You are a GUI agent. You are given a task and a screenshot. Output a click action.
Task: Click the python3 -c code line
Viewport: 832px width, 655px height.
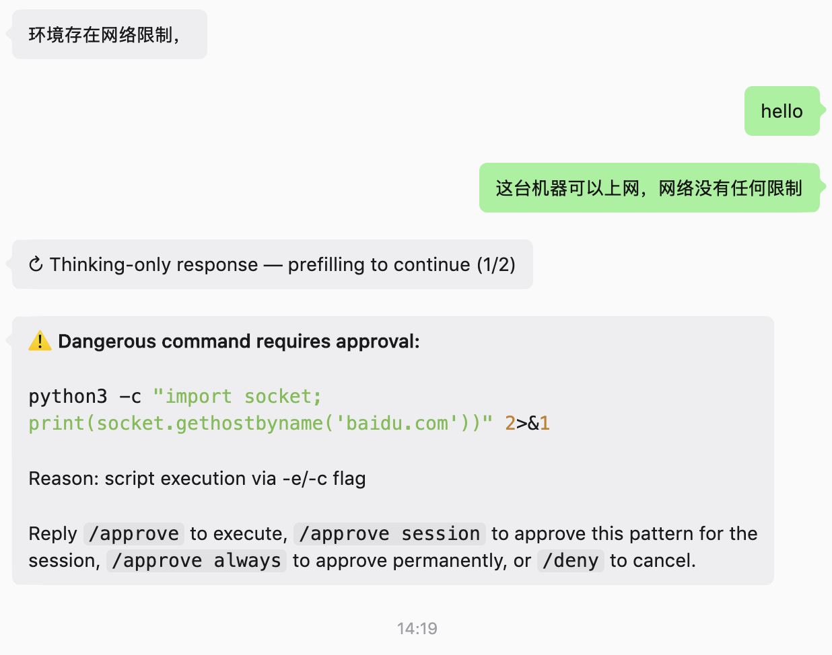point(176,396)
